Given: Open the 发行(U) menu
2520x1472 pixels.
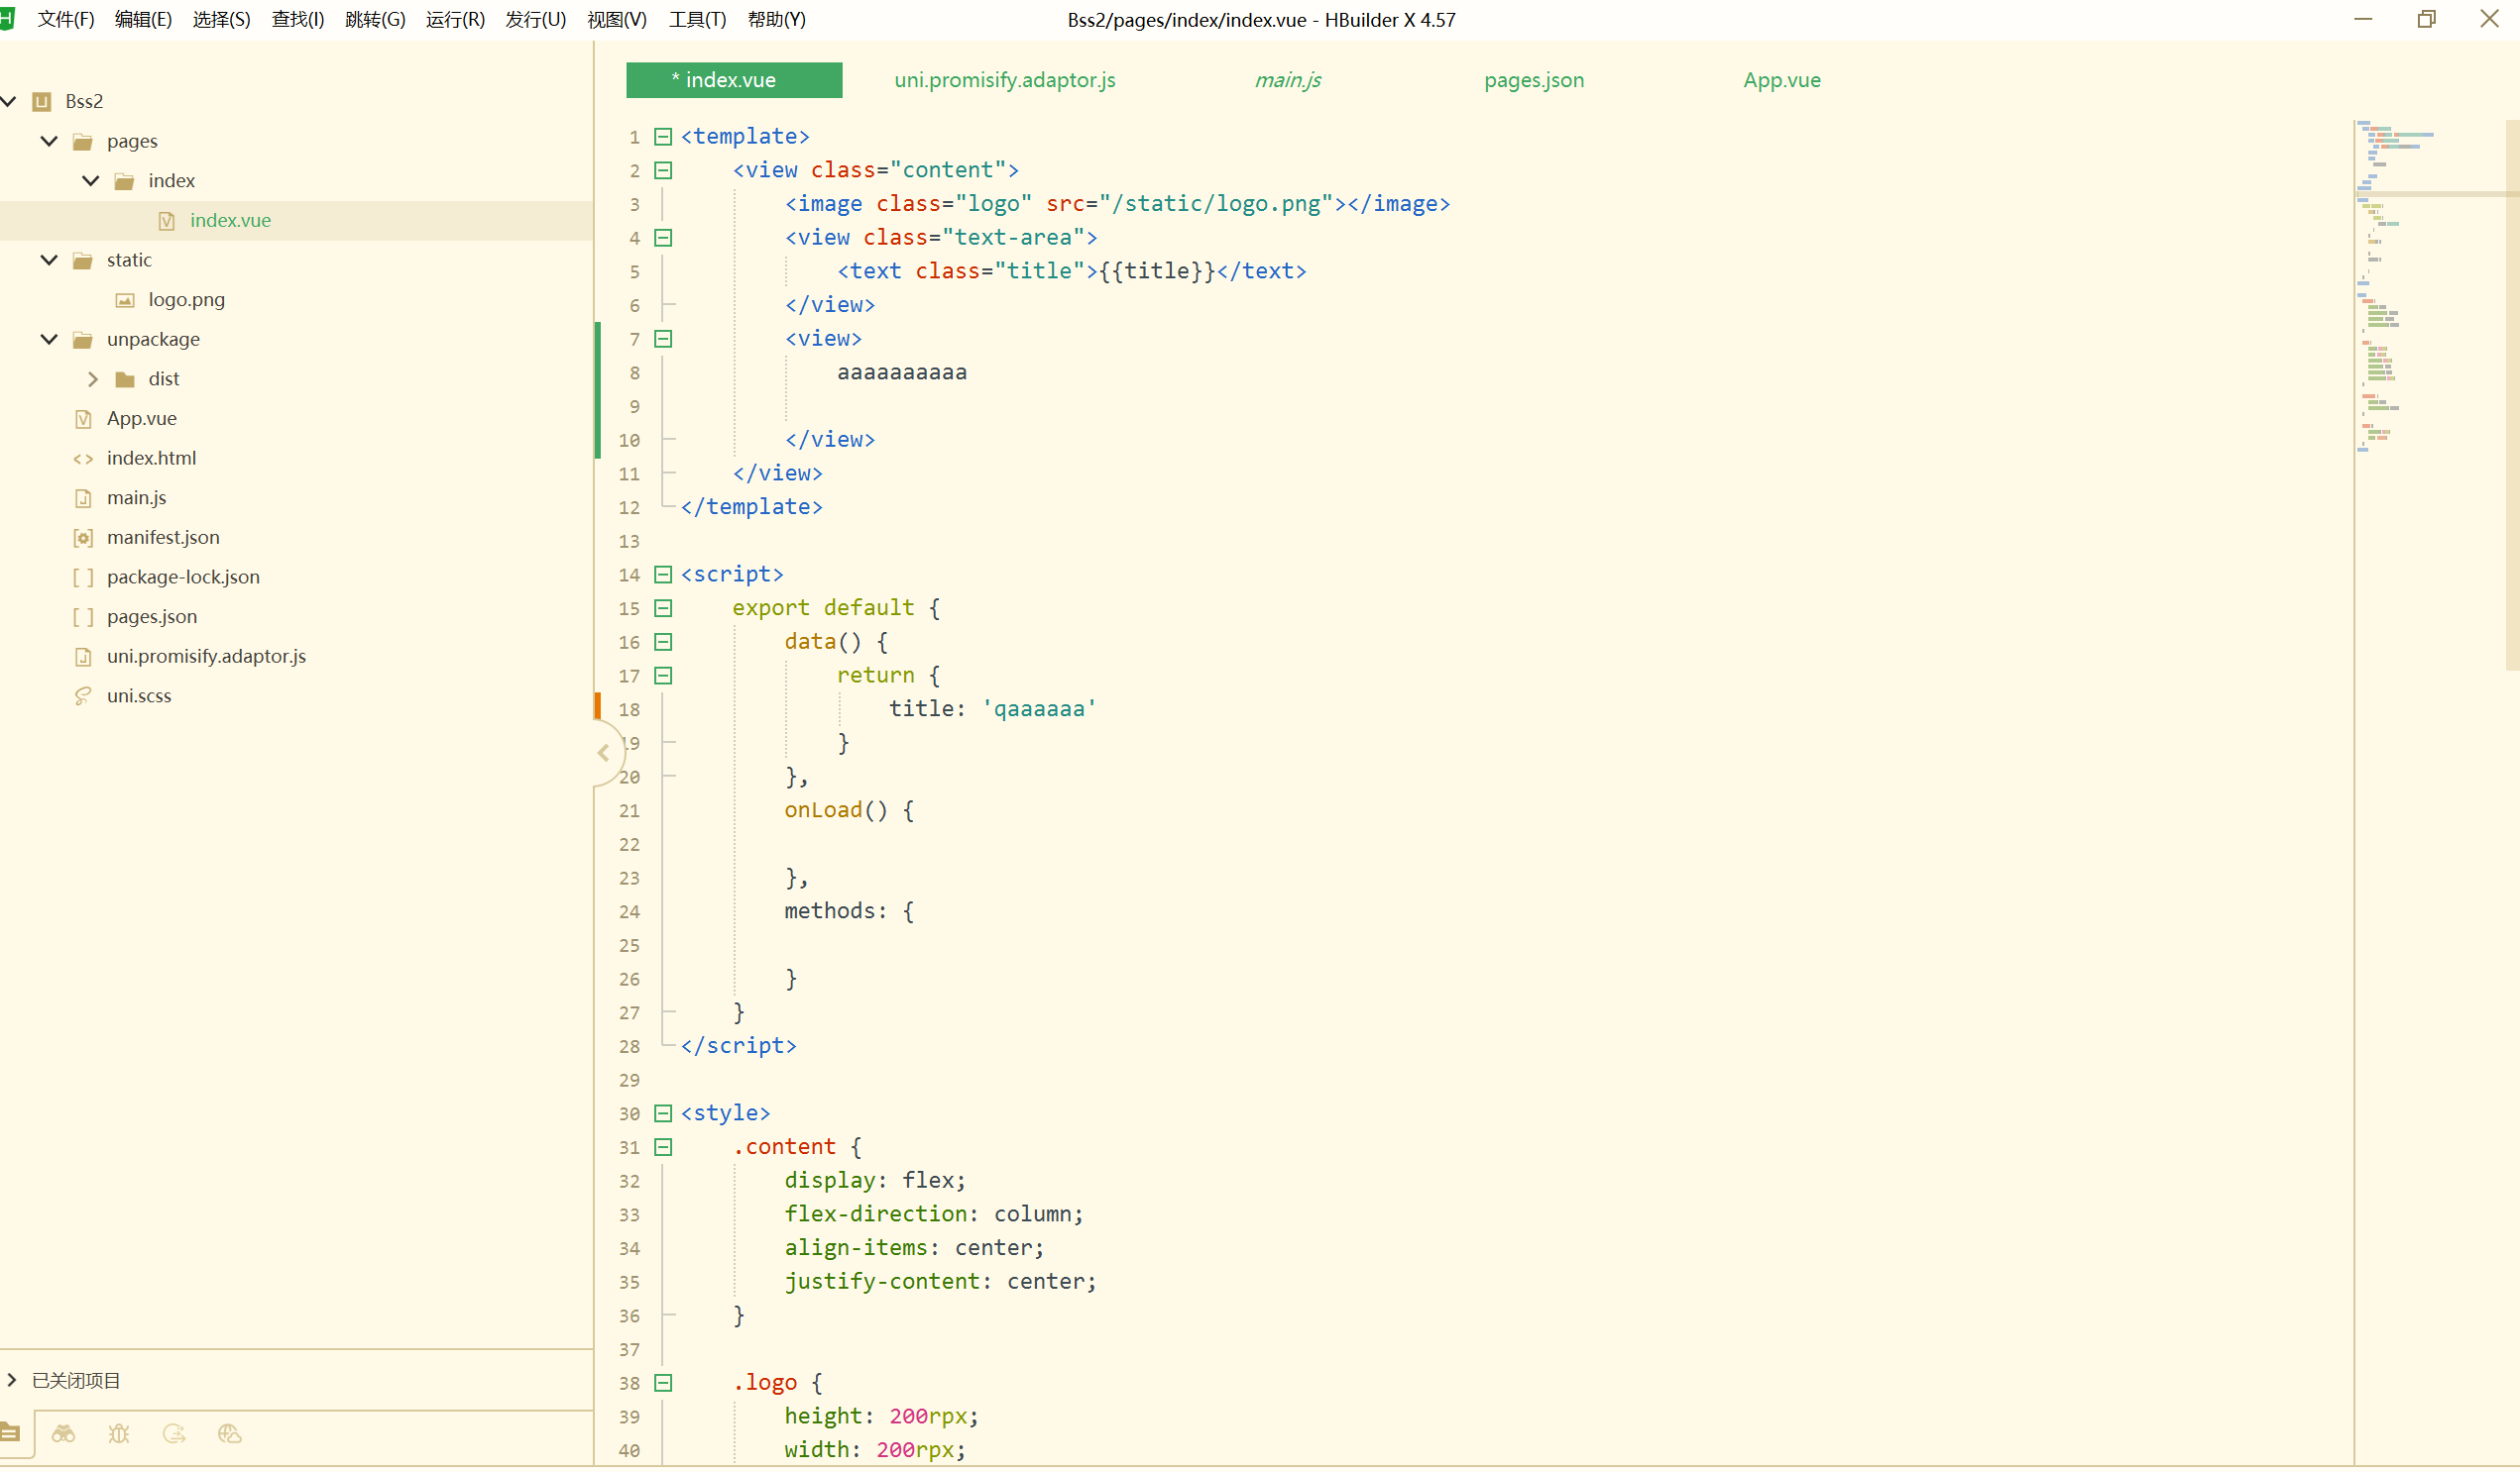Looking at the screenshot, I should tap(536, 19).
